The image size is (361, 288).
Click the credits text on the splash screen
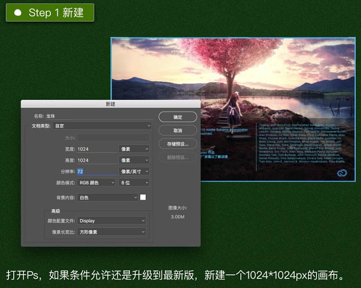click(x=302, y=143)
